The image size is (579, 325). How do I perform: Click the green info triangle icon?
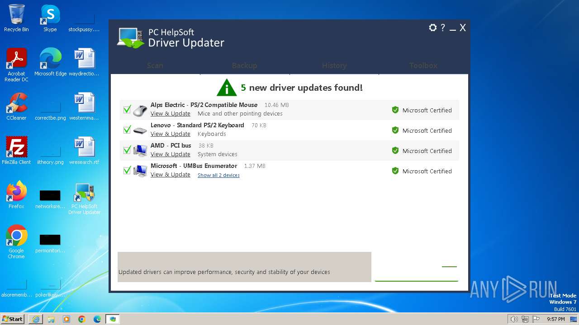point(227,88)
